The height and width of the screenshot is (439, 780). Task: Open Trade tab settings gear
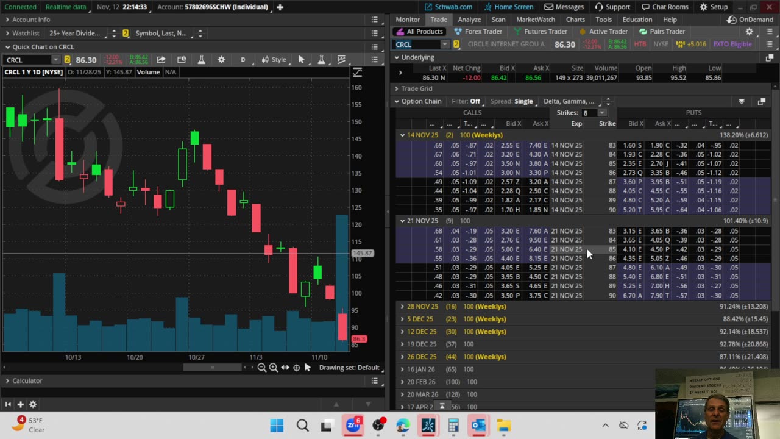click(x=750, y=32)
